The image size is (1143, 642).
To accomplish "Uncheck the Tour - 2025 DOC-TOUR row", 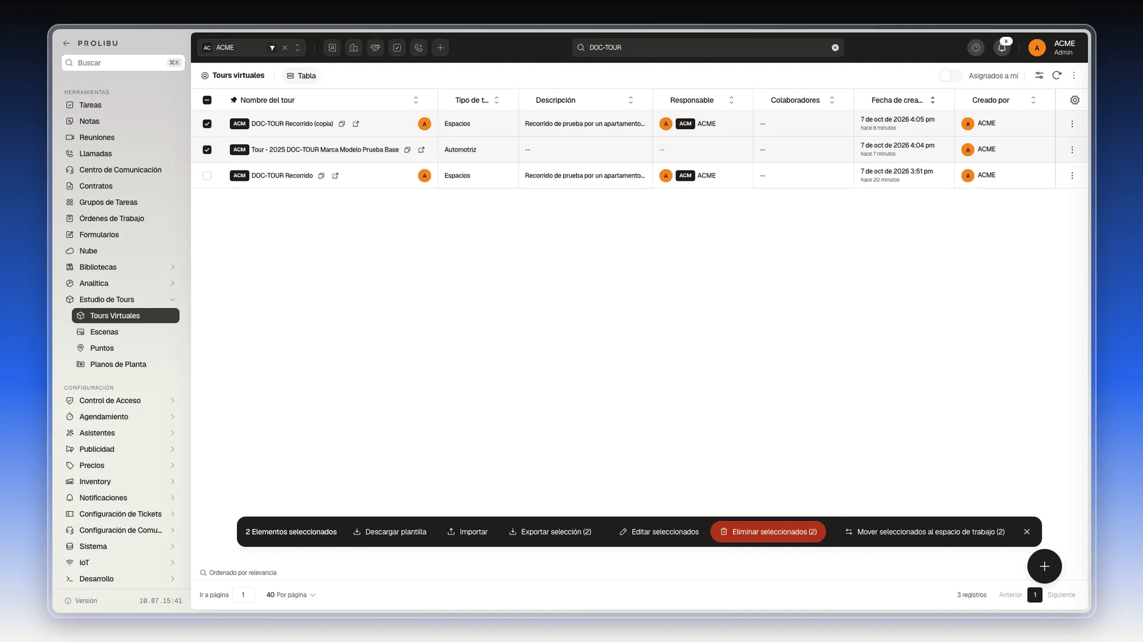I will (207, 150).
